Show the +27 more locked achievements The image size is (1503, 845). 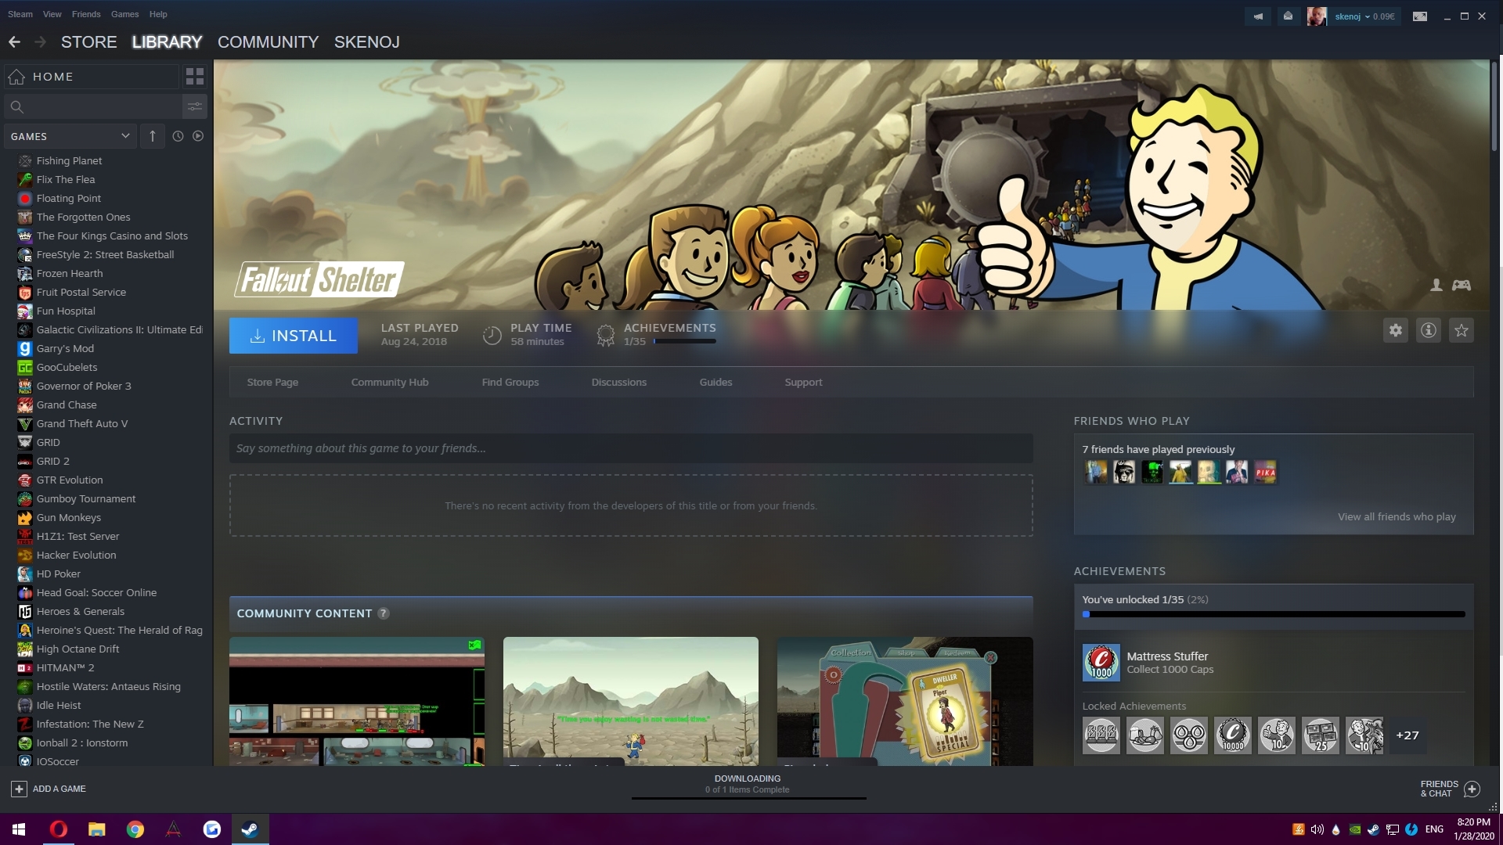tap(1407, 735)
